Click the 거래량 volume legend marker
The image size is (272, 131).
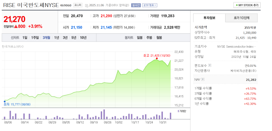[x=178, y=111]
